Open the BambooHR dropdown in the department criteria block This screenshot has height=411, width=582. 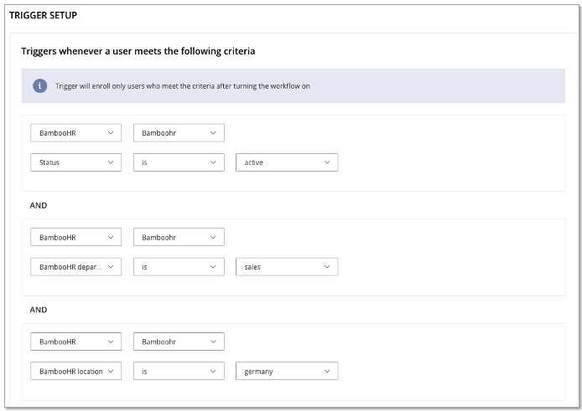coord(75,237)
